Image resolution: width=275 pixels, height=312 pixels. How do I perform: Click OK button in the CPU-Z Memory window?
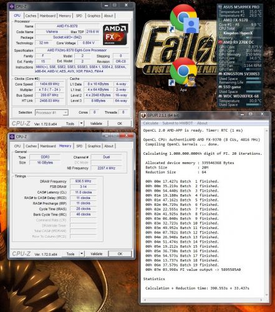(120, 254)
